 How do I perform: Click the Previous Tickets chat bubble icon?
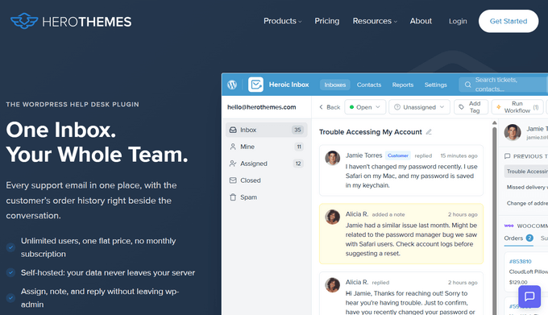coord(507,156)
